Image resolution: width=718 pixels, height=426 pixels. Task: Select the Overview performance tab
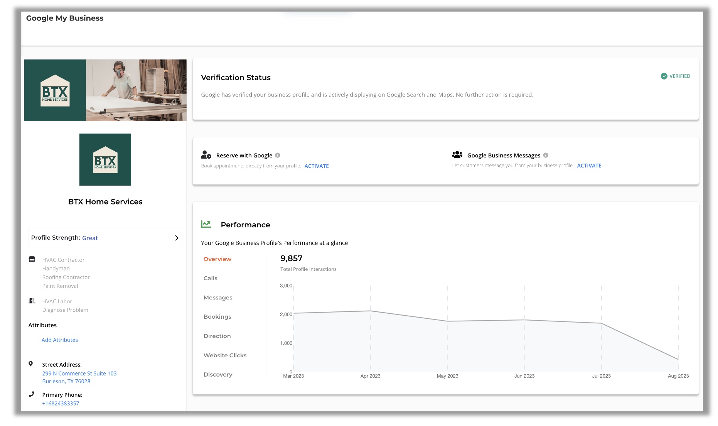217,259
